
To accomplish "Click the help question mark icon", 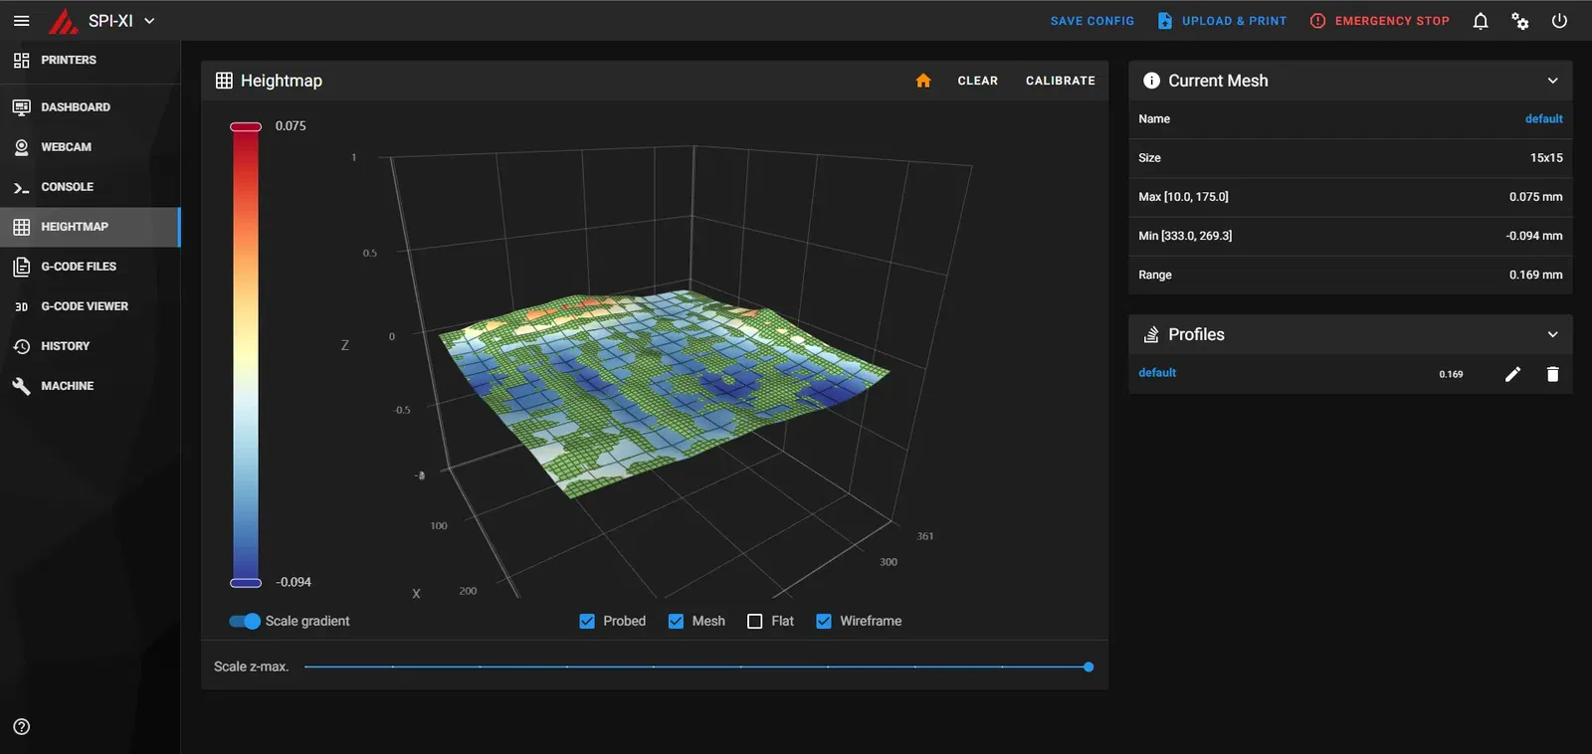I will point(22,727).
